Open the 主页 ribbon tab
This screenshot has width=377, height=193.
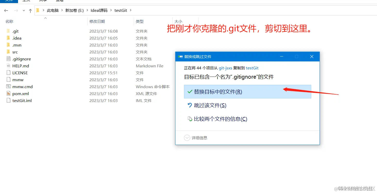(x=27, y=1)
